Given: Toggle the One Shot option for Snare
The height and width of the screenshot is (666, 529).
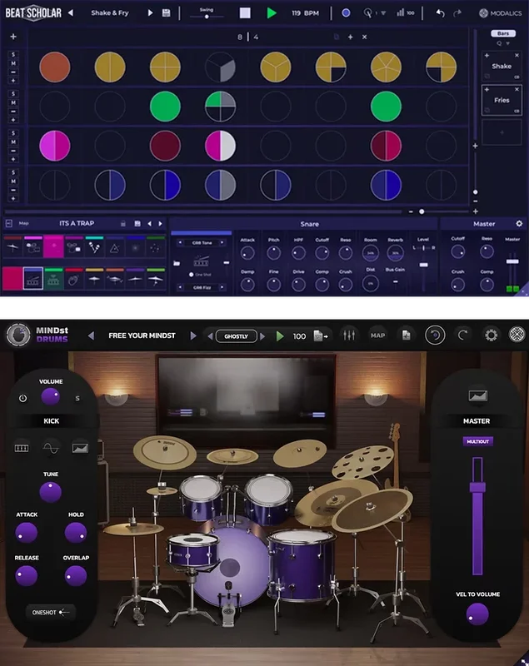Looking at the screenshot, I should point(192,275).
